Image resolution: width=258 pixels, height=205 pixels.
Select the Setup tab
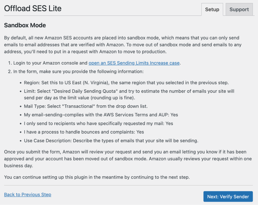212,9
